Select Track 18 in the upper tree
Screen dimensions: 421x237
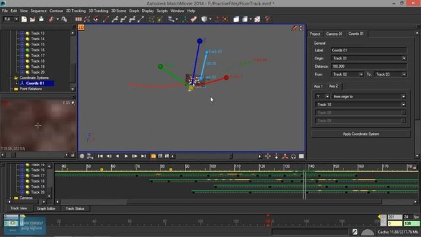[x=37, y=61]
